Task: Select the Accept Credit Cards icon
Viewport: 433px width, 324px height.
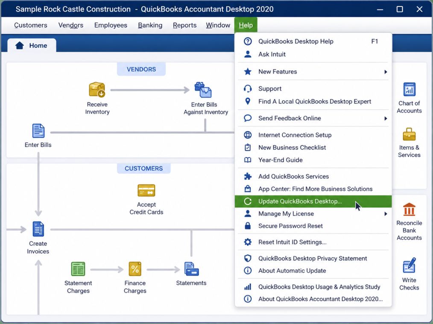Action: (x=146, y=190)
